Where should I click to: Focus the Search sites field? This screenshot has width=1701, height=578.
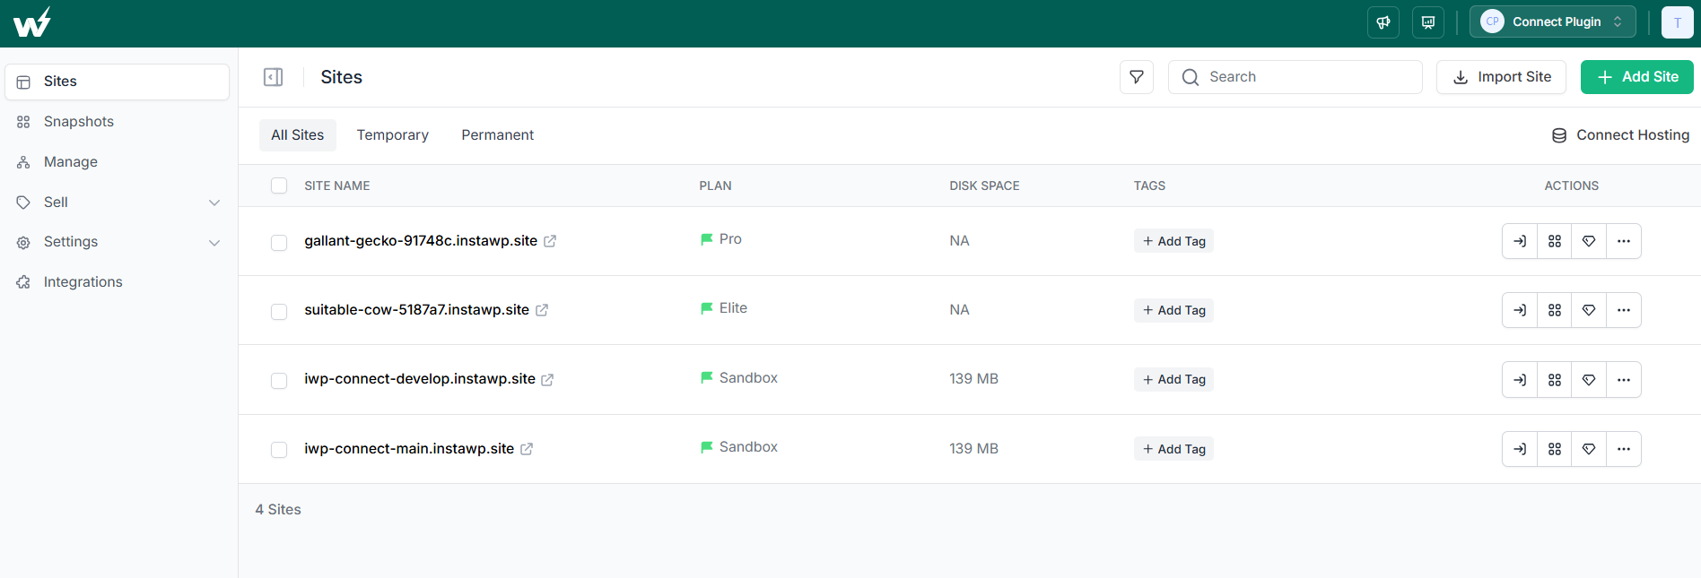pyautogui.click(x=1295, y=77)
